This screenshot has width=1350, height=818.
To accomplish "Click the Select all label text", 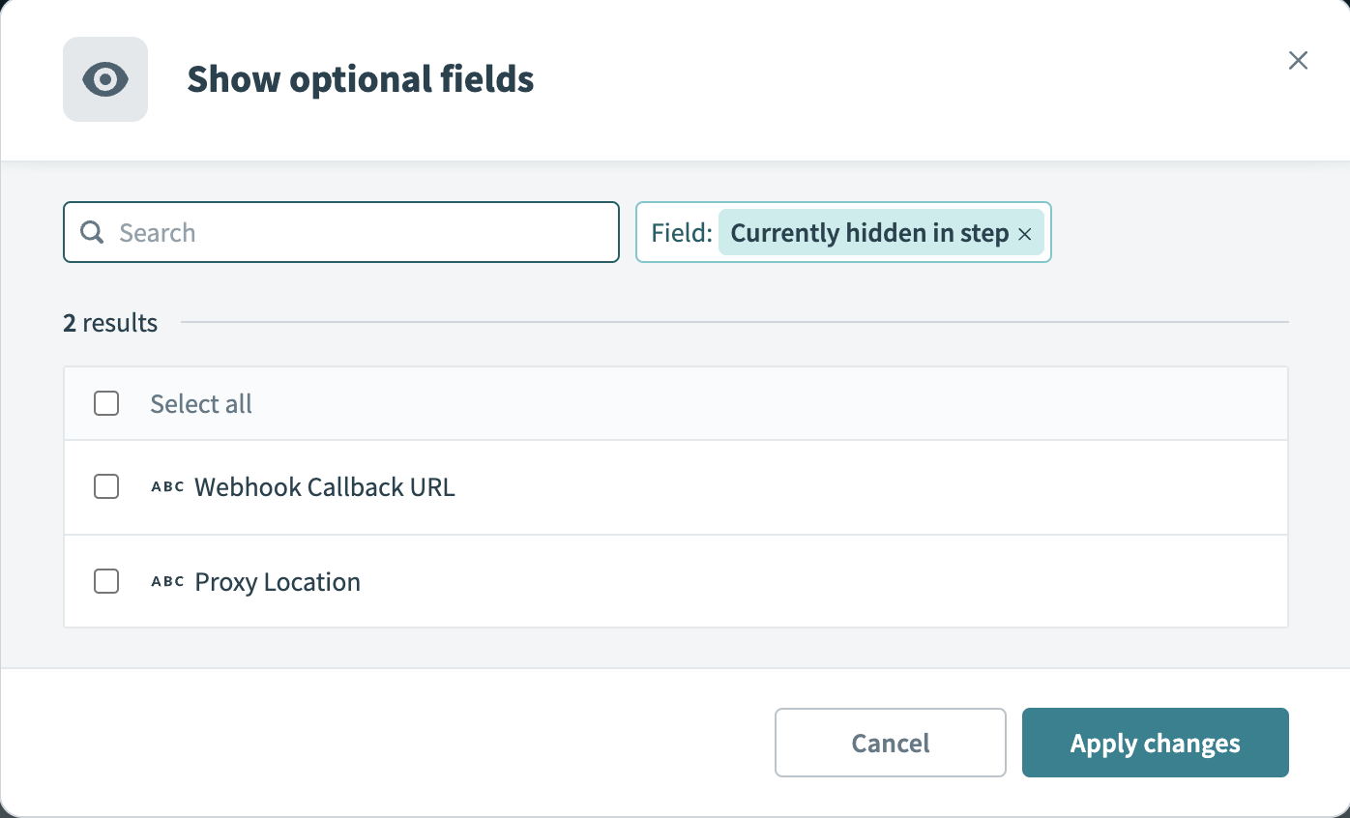I will tap(201, 404).
